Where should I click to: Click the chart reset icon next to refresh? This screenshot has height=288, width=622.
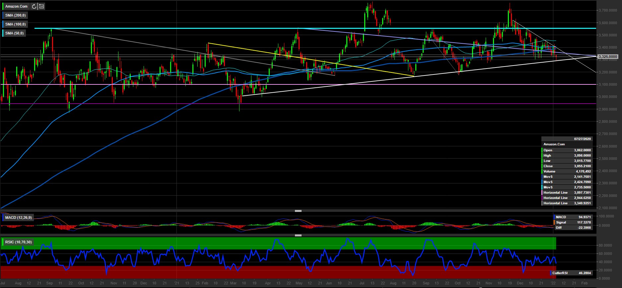pyautogui.click(x=41, y=6)
